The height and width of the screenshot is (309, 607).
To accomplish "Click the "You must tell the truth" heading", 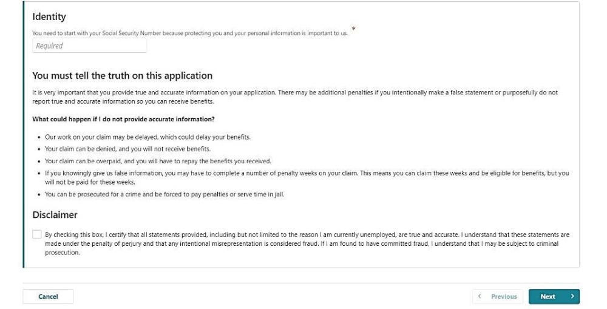I will click(x=122, y=76).
